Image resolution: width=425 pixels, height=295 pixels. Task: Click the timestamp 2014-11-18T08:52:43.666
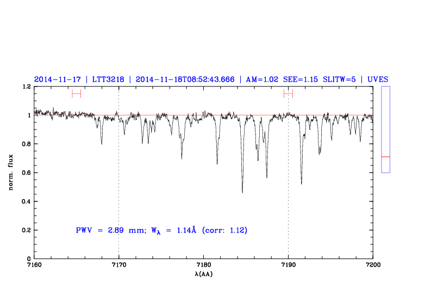coord(185,79)
